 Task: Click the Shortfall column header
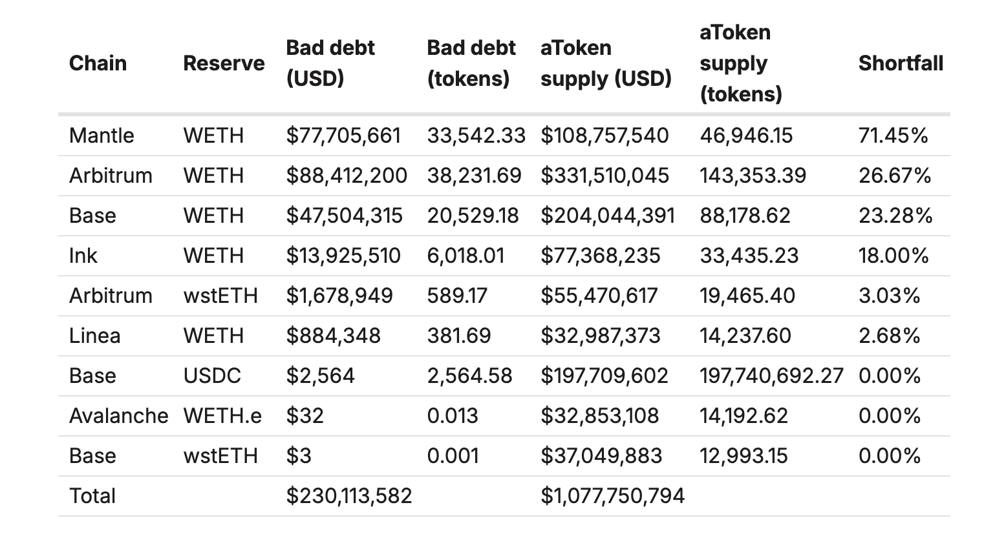point(901,63)
